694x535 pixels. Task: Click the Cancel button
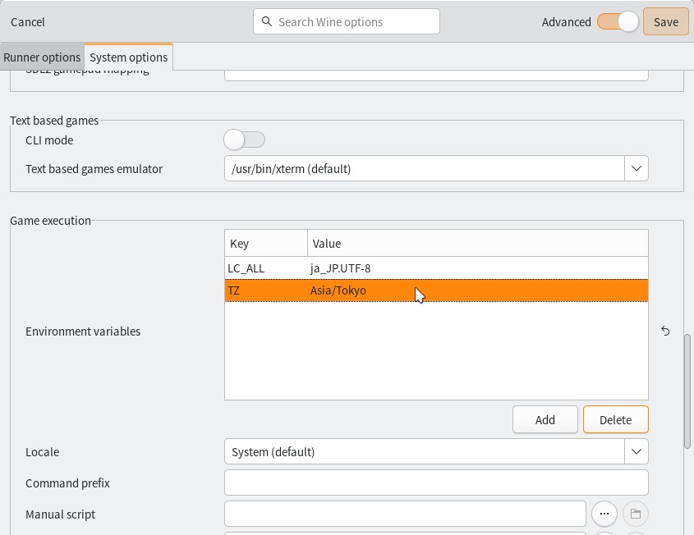pyautogui.click(x=28, y=22)
